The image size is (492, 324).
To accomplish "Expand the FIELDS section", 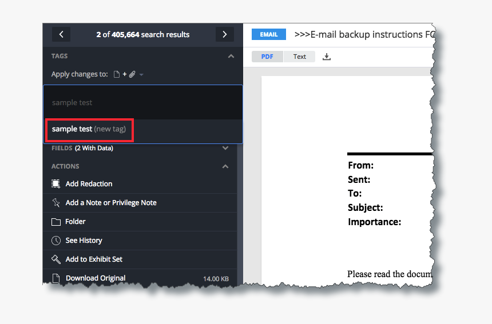I will click(x=225, y=148).
